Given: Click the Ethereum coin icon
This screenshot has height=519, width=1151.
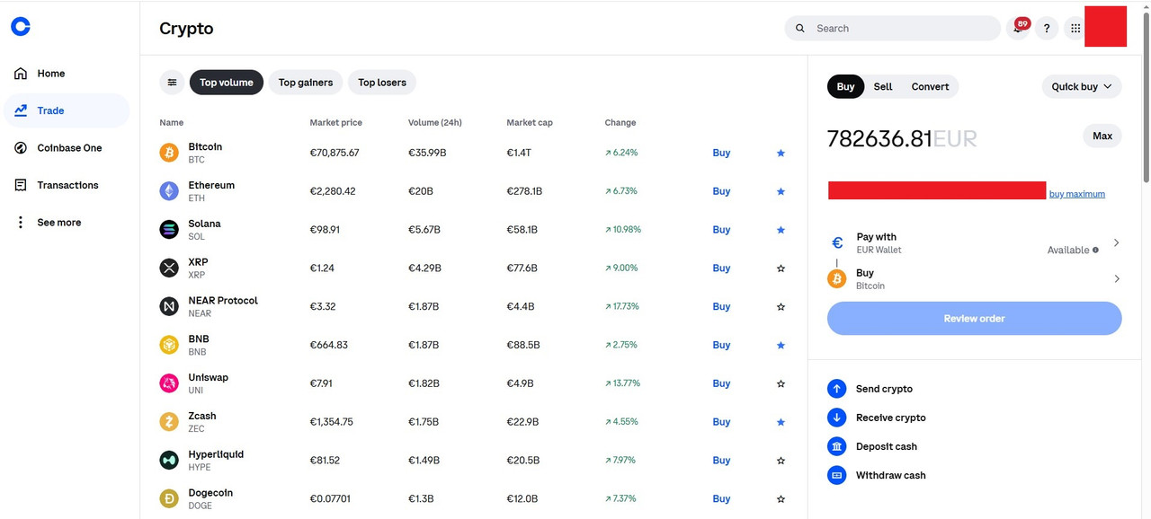Looking at the screenshot, I should 169,191.
